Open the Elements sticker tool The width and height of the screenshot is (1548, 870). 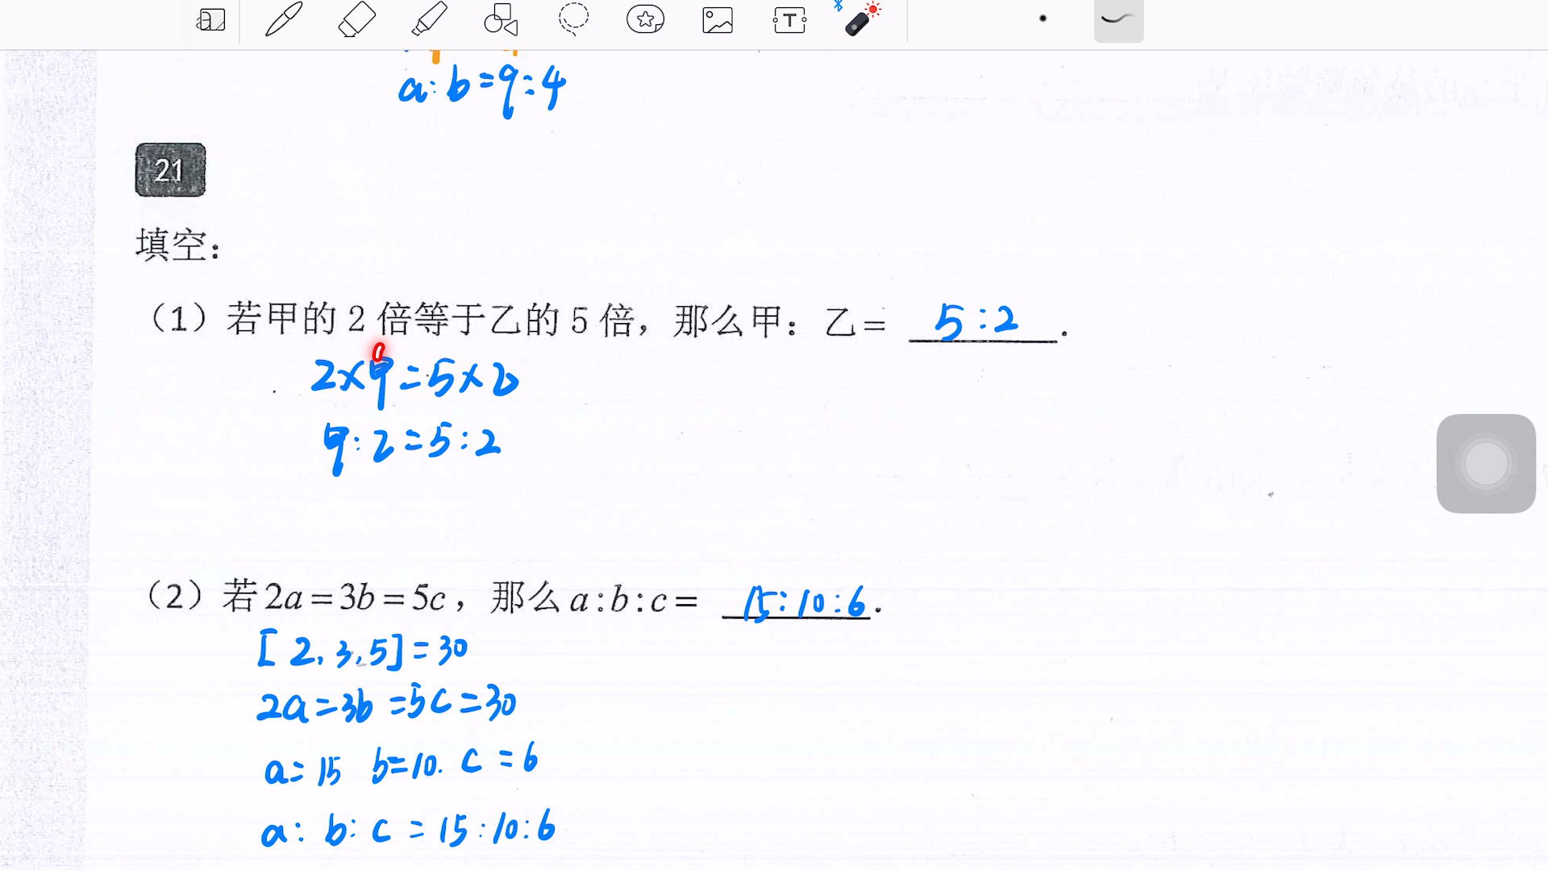pyautogui.click(x=645, y=19)
